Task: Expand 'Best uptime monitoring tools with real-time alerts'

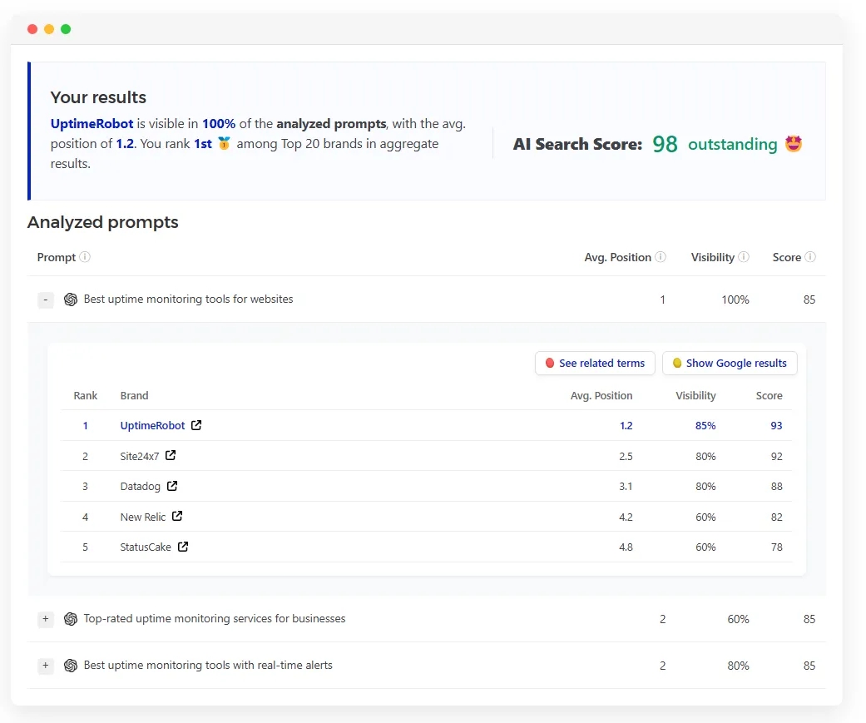Action: point(46,666)
